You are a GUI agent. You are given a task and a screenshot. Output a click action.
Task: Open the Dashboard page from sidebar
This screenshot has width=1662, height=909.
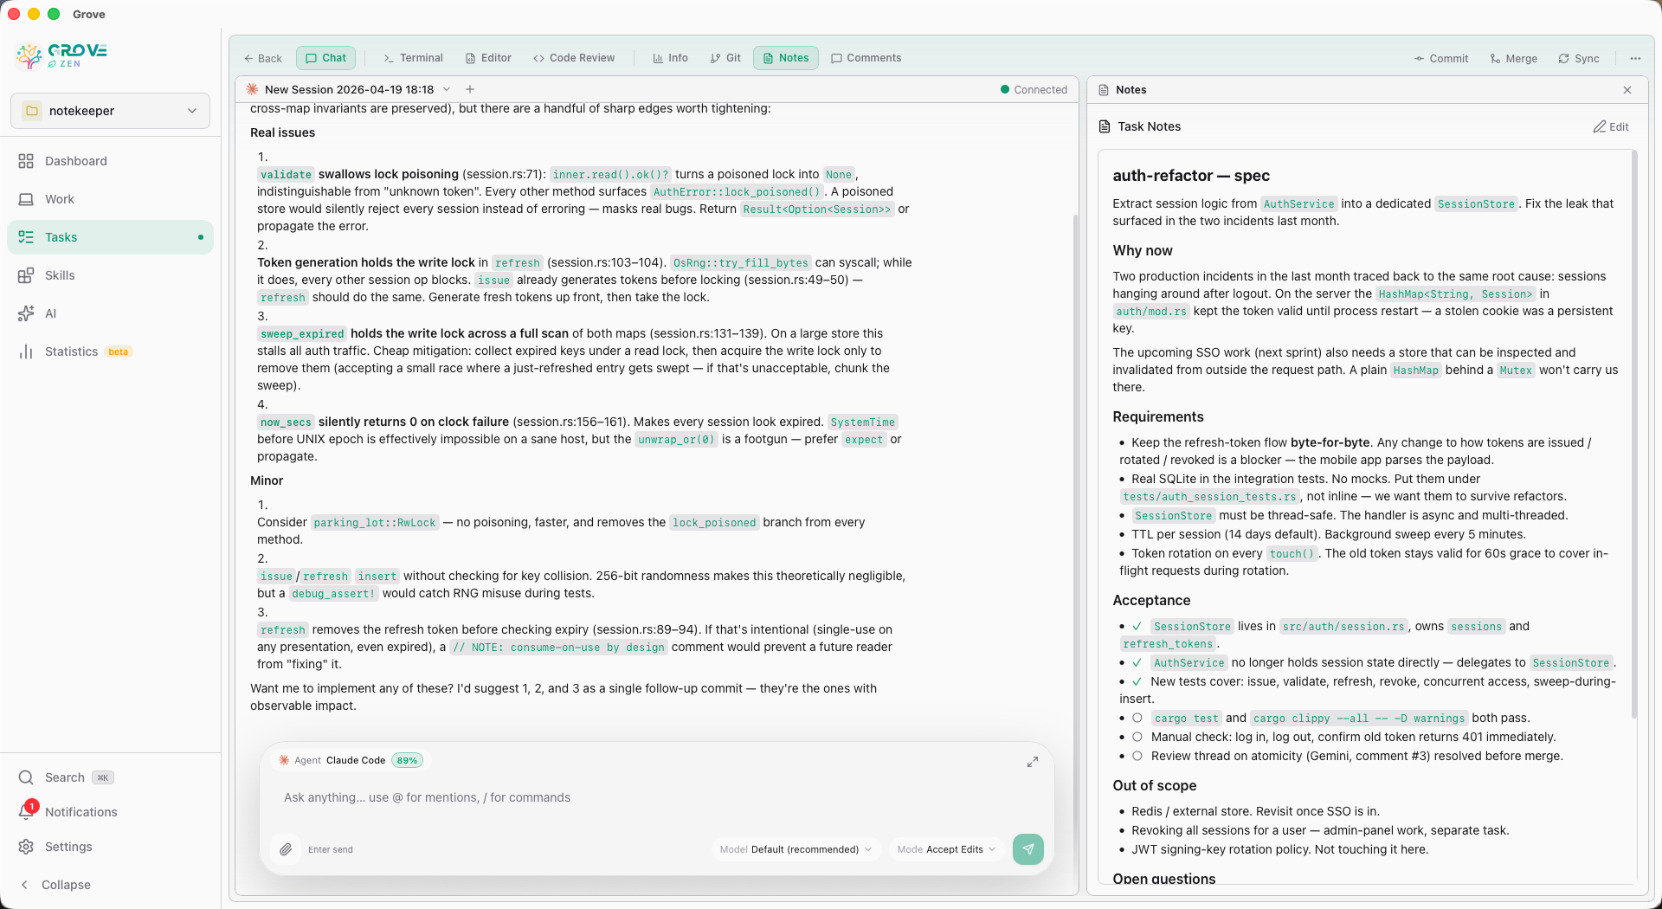110,161
